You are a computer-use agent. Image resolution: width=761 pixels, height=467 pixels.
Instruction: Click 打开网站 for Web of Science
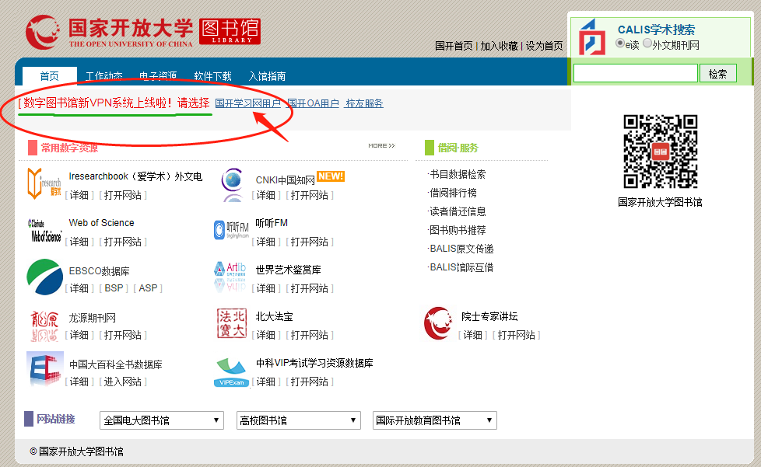[122, 242]
